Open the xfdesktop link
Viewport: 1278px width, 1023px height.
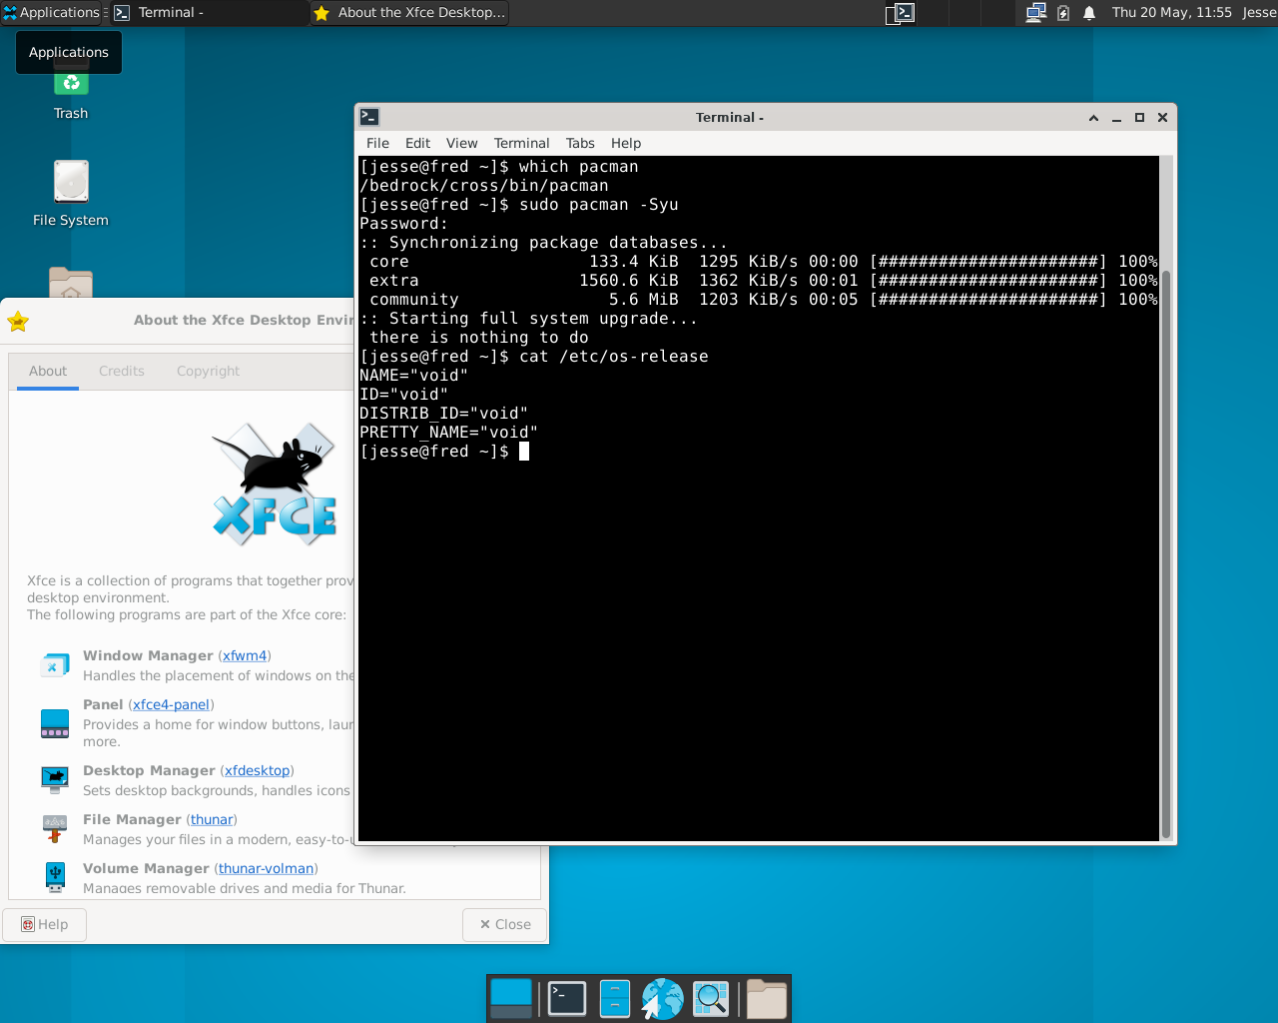257,770
